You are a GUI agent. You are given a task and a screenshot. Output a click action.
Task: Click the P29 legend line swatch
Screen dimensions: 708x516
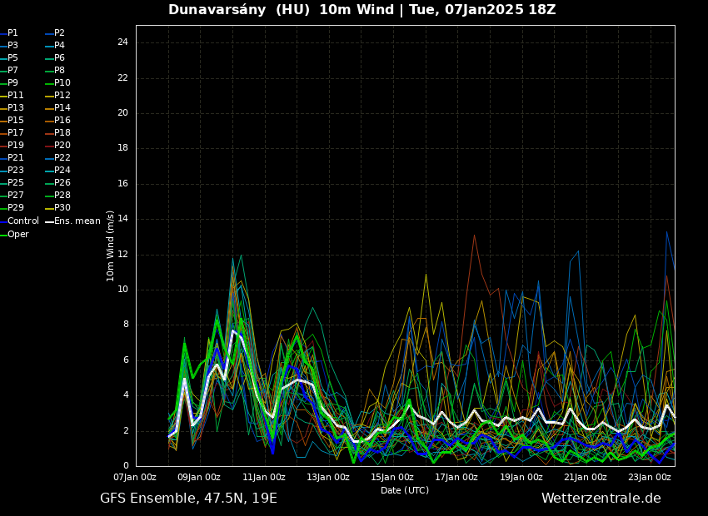[3, 208]
